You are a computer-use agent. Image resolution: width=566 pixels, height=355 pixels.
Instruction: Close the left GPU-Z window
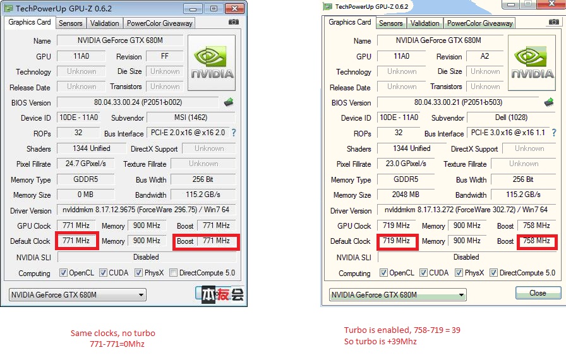(234, 8)
